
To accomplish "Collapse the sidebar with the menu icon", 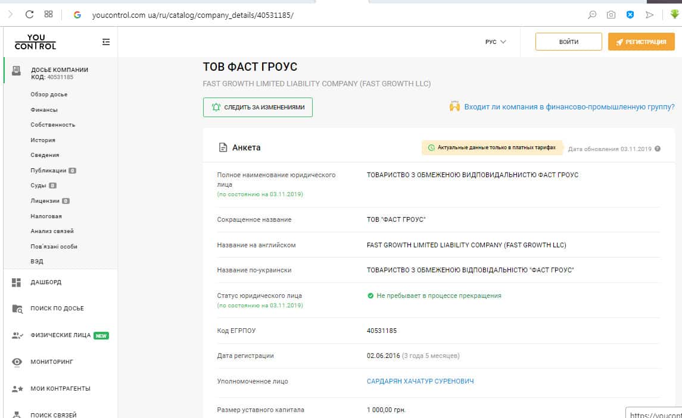I will coord(106,42).
